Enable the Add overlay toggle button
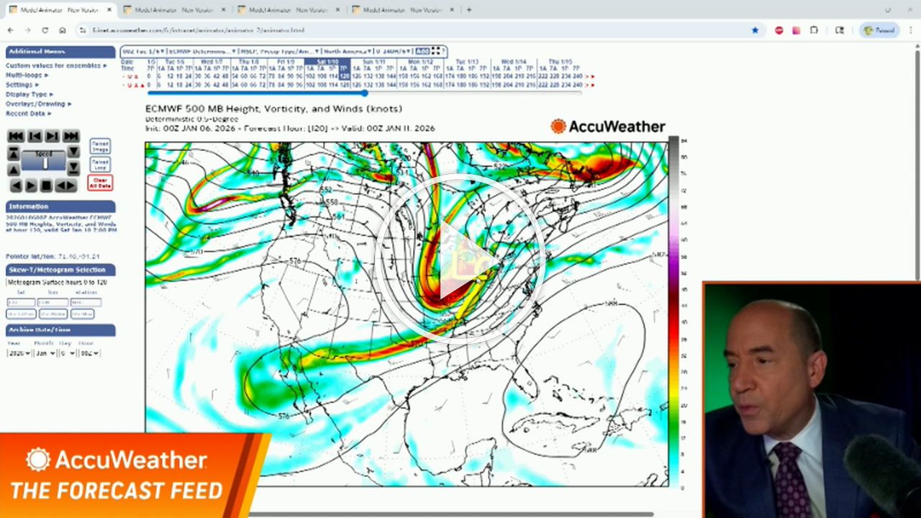The height and width of the screenshot is (518, 921). (423, 51)
